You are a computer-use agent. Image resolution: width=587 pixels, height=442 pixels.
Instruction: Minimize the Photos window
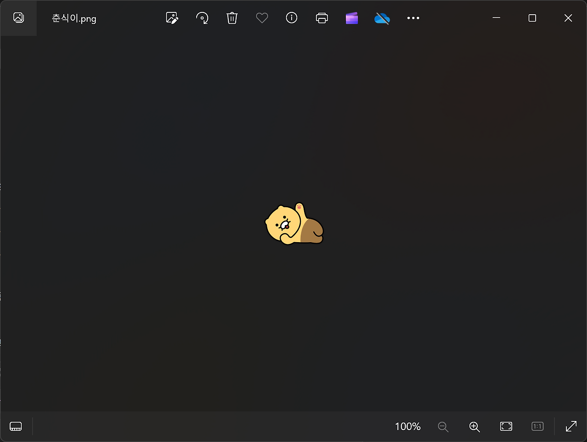(496, 18)
